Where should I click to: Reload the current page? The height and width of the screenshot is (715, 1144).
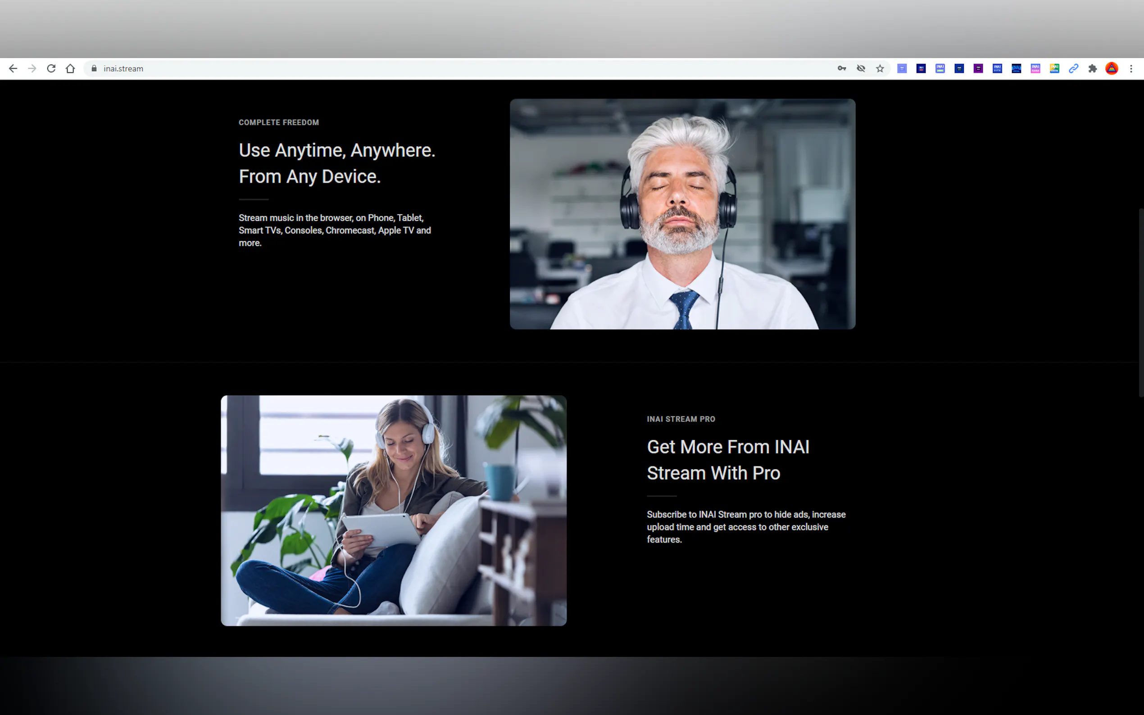51,68
